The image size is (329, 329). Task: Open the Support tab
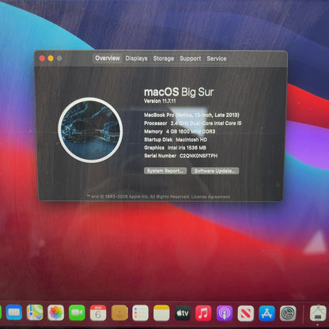[x=190, y=59]
